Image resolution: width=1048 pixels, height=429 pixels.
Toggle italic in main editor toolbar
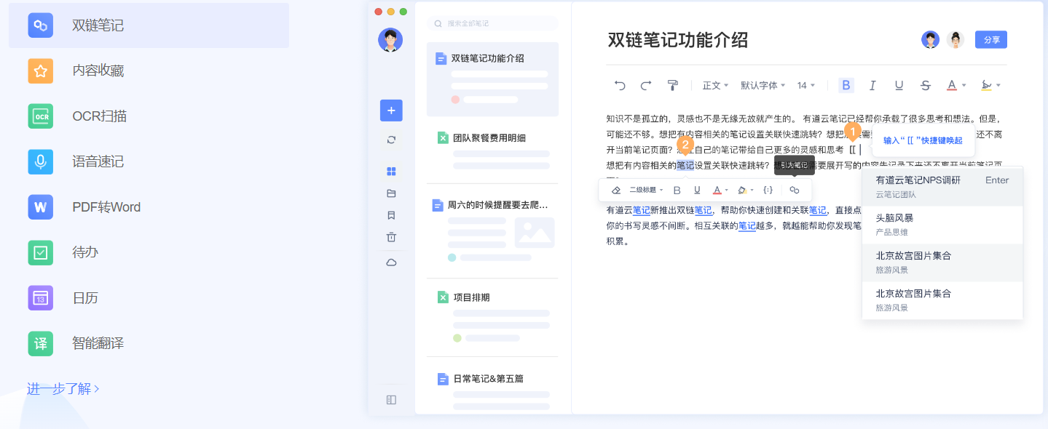pyautogui.click(x=872, y=86)
